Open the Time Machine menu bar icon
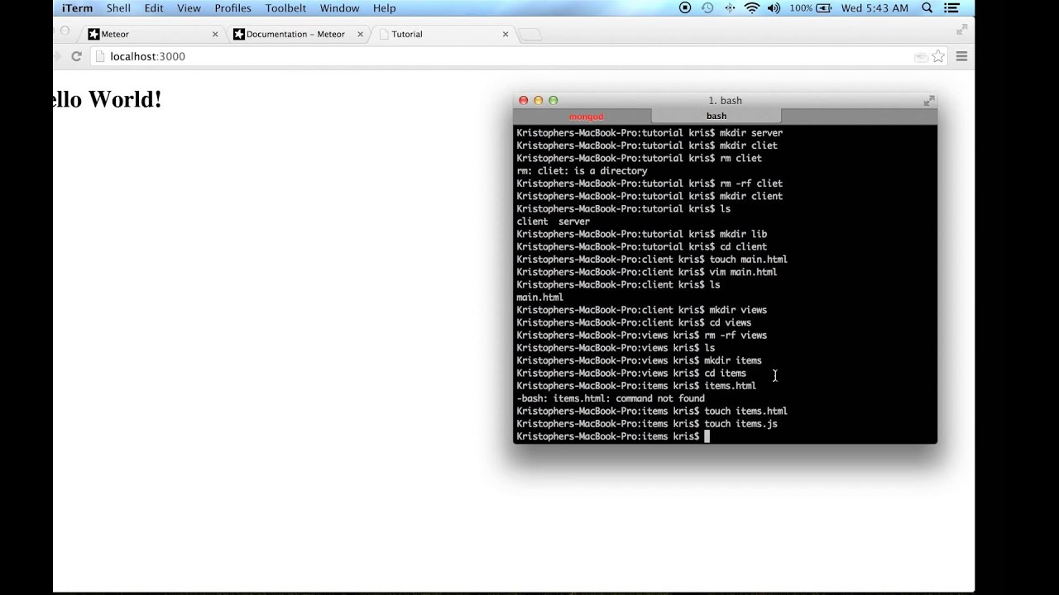 click(x=707, y=8)
